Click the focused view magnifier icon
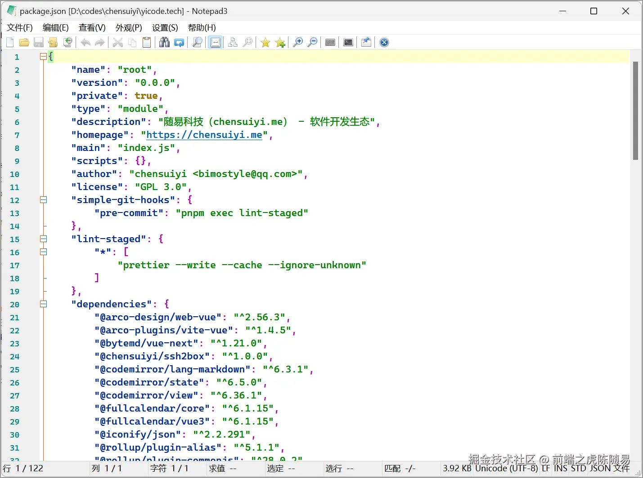The image size is (643, 478). [x=247, y=42]
